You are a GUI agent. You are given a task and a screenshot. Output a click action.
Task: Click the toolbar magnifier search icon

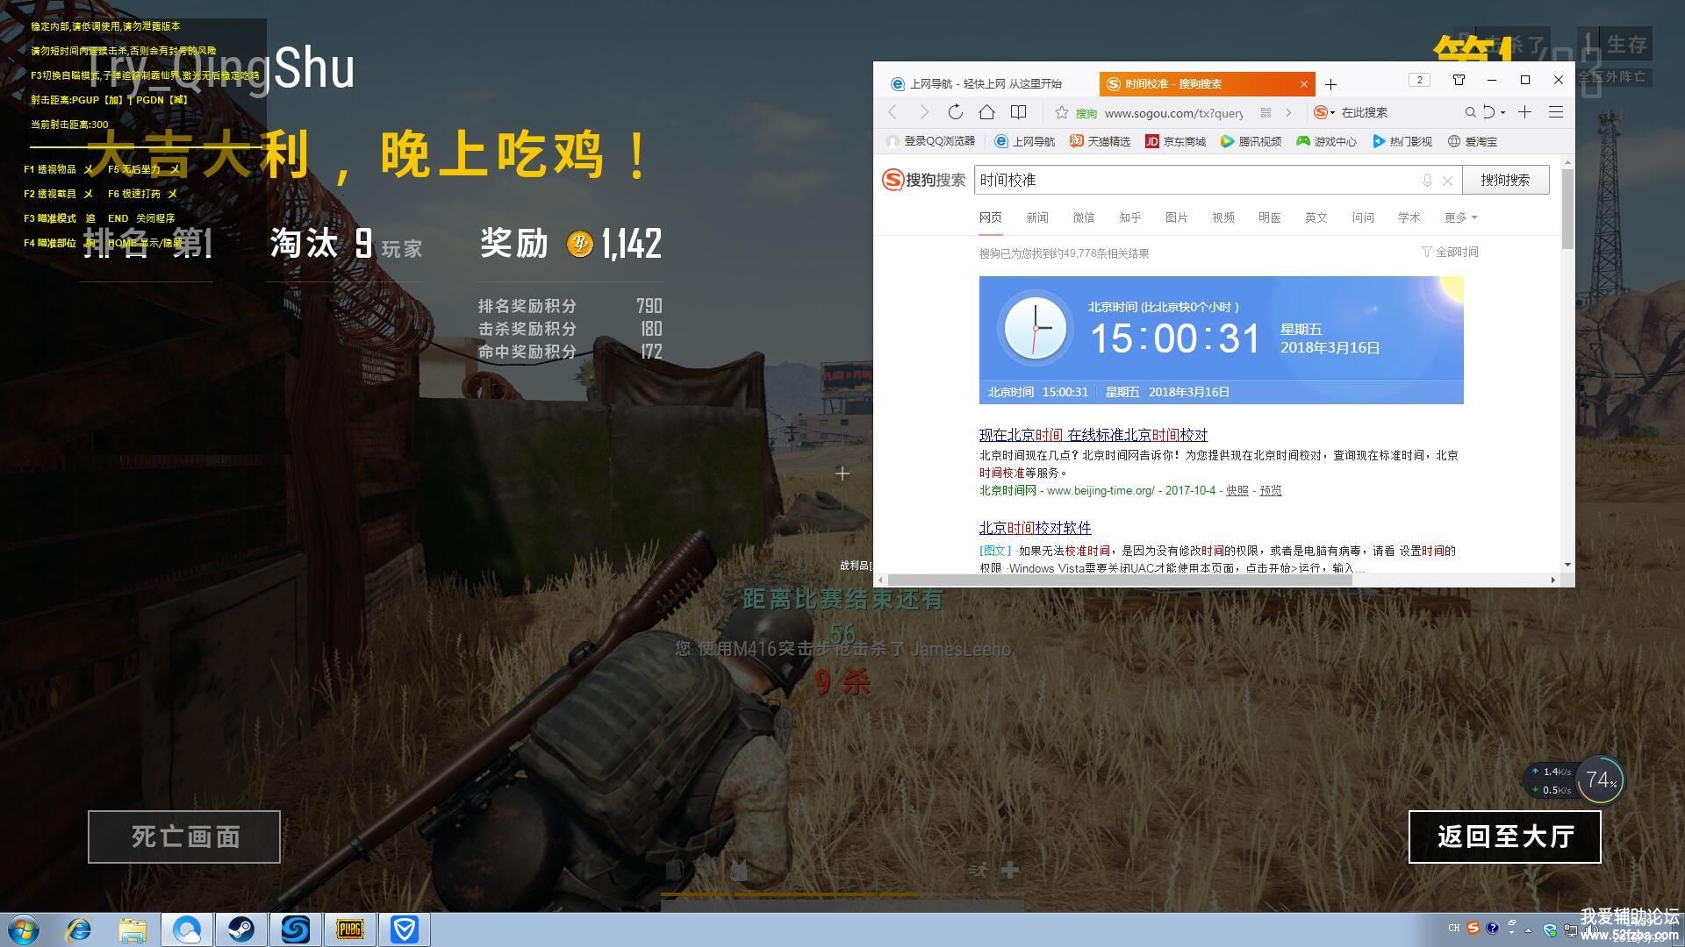pos(1470,112)
